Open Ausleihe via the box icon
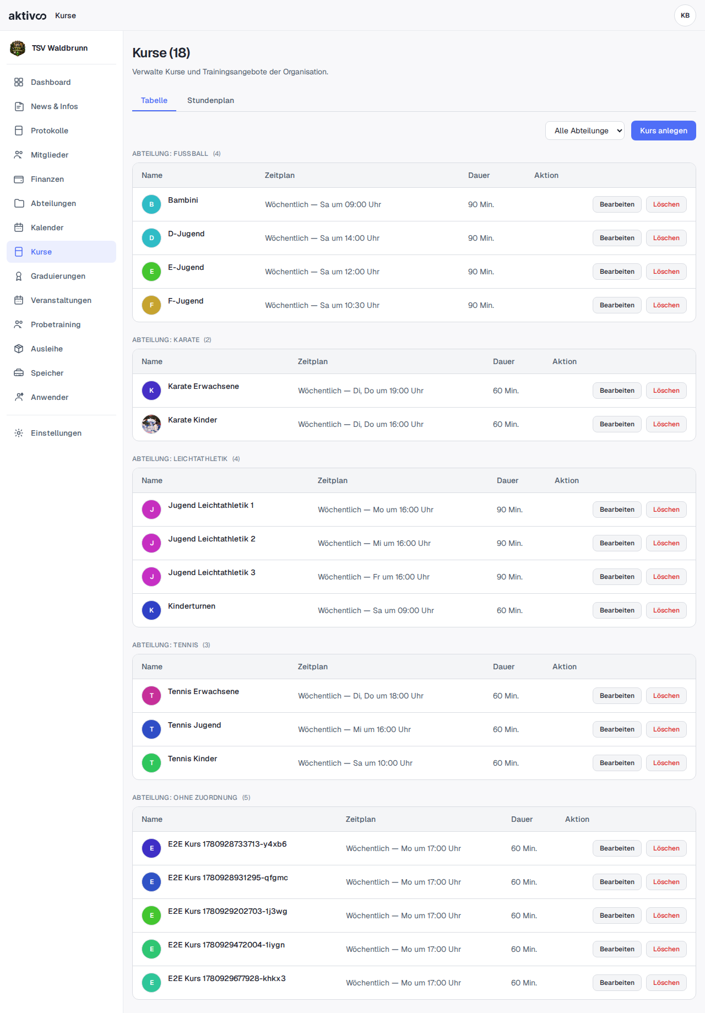This screenshot has width=705, height=1013. point(19,349)
